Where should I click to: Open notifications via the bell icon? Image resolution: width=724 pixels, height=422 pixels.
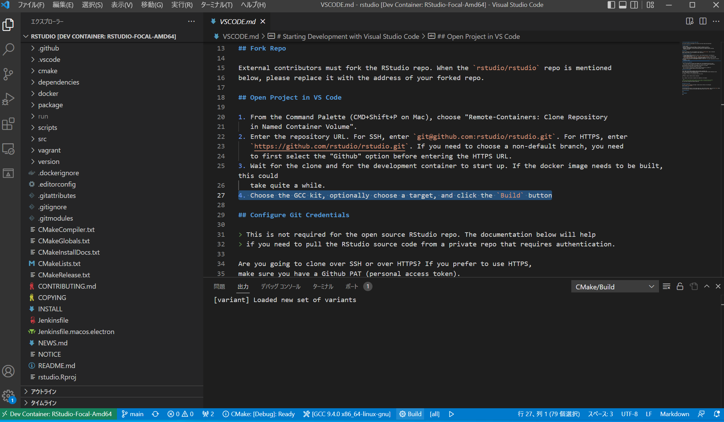pyautogui.click(x=717, y=414)
